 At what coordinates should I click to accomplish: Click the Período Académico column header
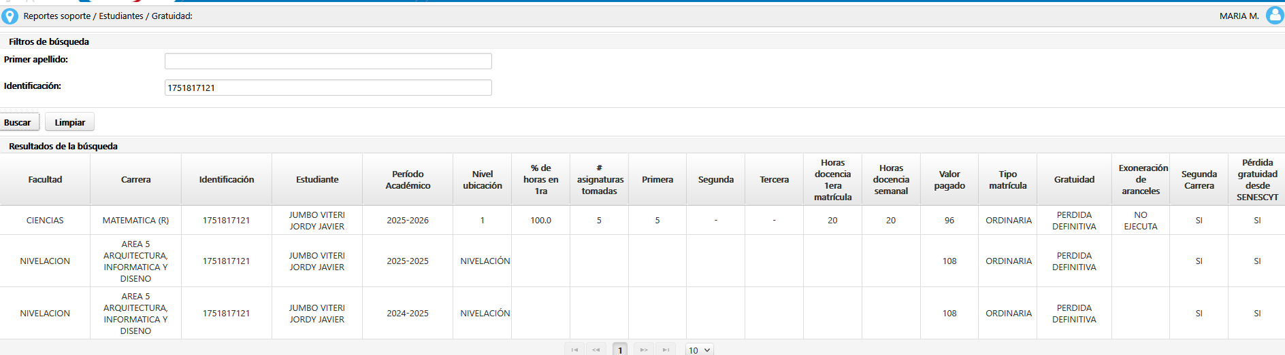pyautogui.click(x=408, y=179)
